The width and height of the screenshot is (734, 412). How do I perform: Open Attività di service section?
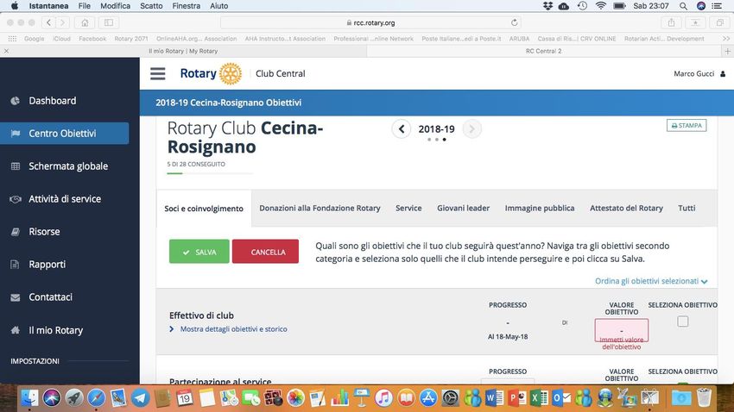[65, 199]
